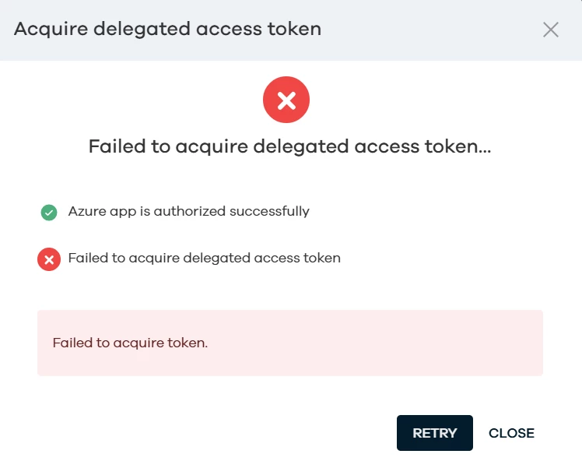Click the X icon in dialog header
The height and width of the screenshot is (461, 582).
click(551, 30)
